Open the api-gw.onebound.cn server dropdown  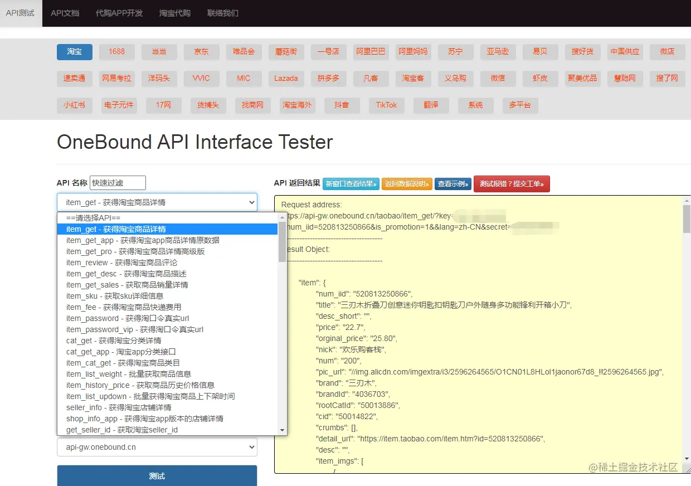pos(157,447)
